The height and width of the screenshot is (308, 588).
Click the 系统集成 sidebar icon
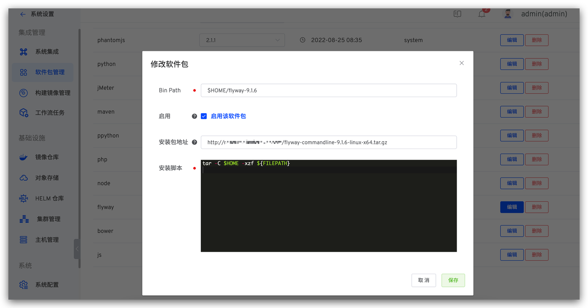pyautogui.click(x=23, y=52)
